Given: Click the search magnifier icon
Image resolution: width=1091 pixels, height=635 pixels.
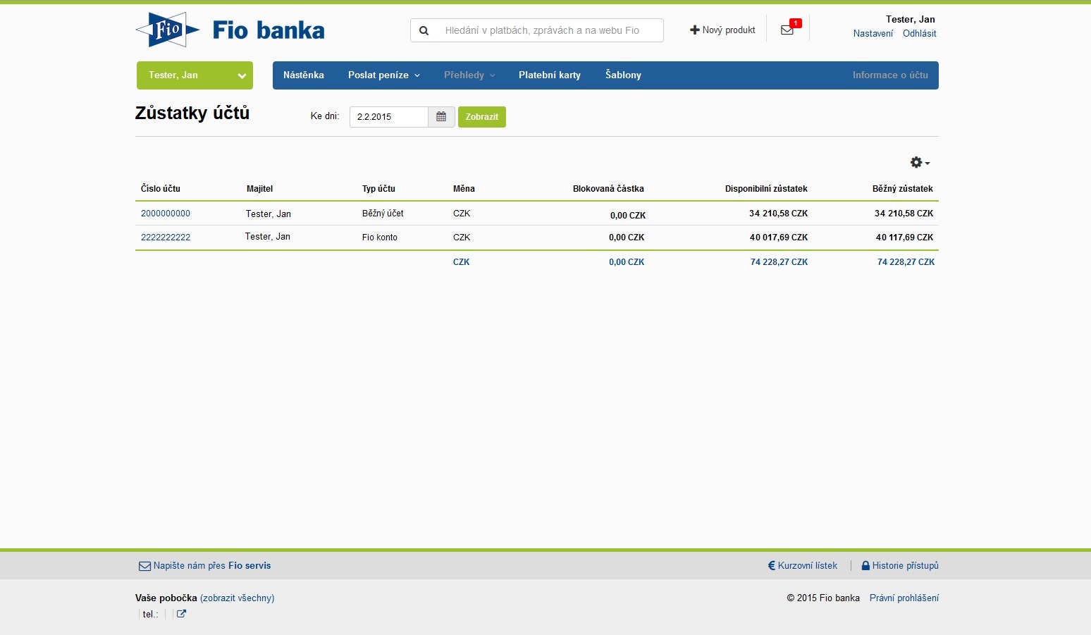Looking at the screenshot, I should point(424,31).
